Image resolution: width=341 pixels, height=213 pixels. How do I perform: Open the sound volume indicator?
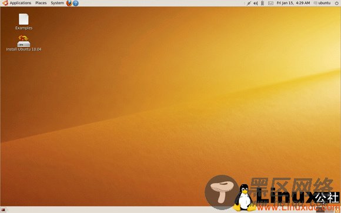click(x=256, y=3)
